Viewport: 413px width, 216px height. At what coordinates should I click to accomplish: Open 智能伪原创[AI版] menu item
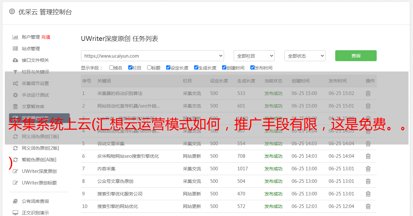[39, 160]
